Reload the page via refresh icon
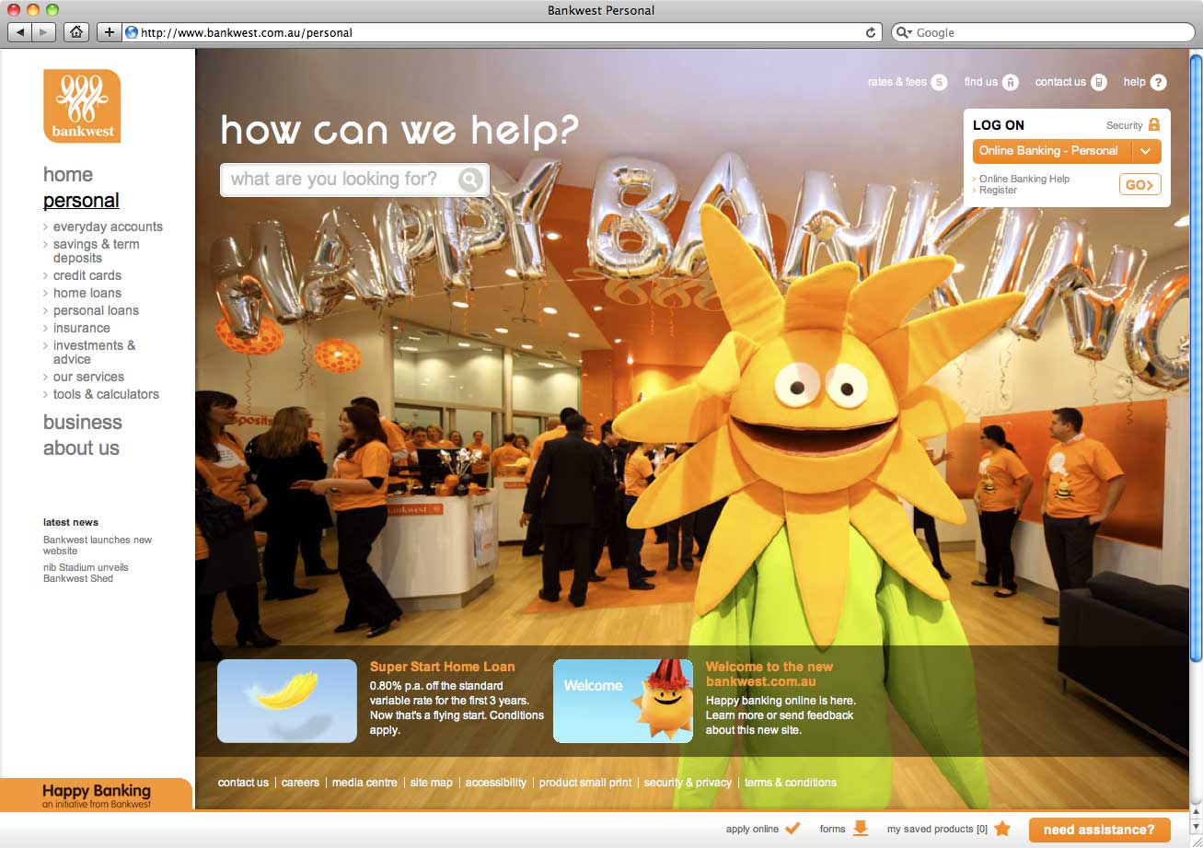 [x=871, y=32]
